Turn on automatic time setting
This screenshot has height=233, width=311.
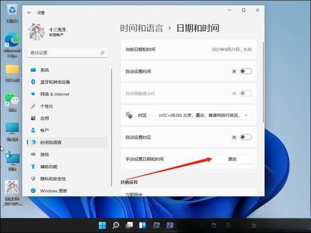pos(246,71)
